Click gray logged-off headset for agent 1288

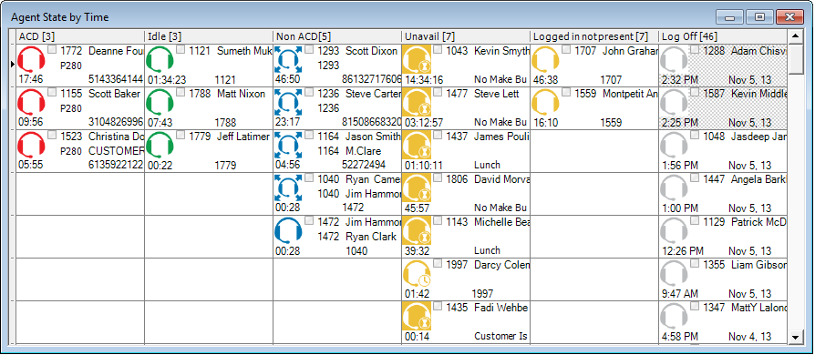click(674, 59)
